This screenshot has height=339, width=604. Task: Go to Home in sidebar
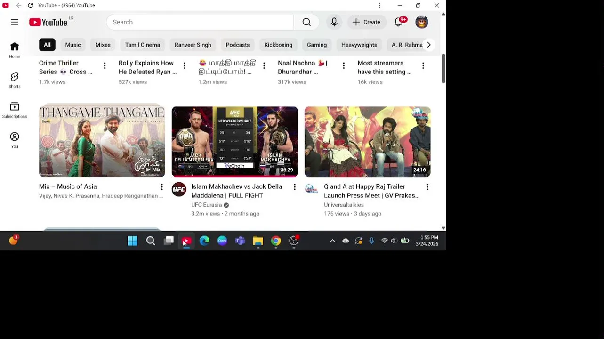point(15,50)
